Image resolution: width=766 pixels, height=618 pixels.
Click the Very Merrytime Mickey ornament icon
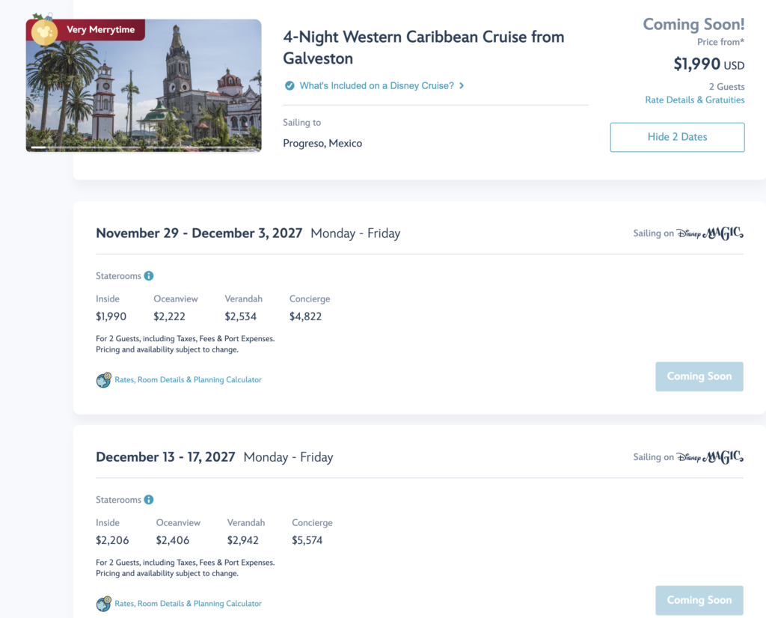[x=44, y=31]
